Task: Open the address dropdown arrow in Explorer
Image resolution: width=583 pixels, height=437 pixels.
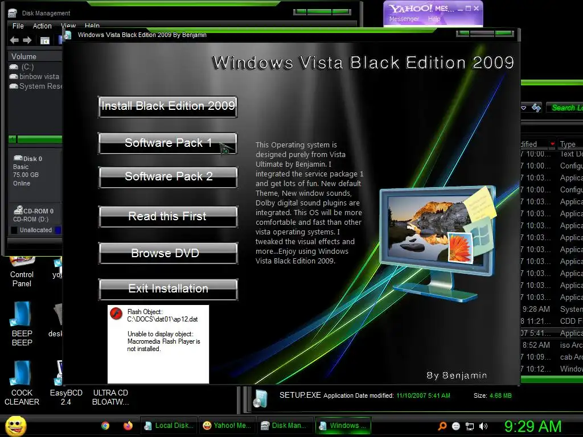Action: coord(524,108)
